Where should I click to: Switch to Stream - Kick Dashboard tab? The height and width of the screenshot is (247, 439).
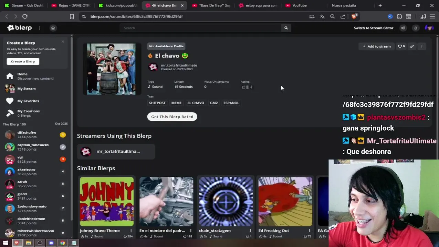(24, 5)
